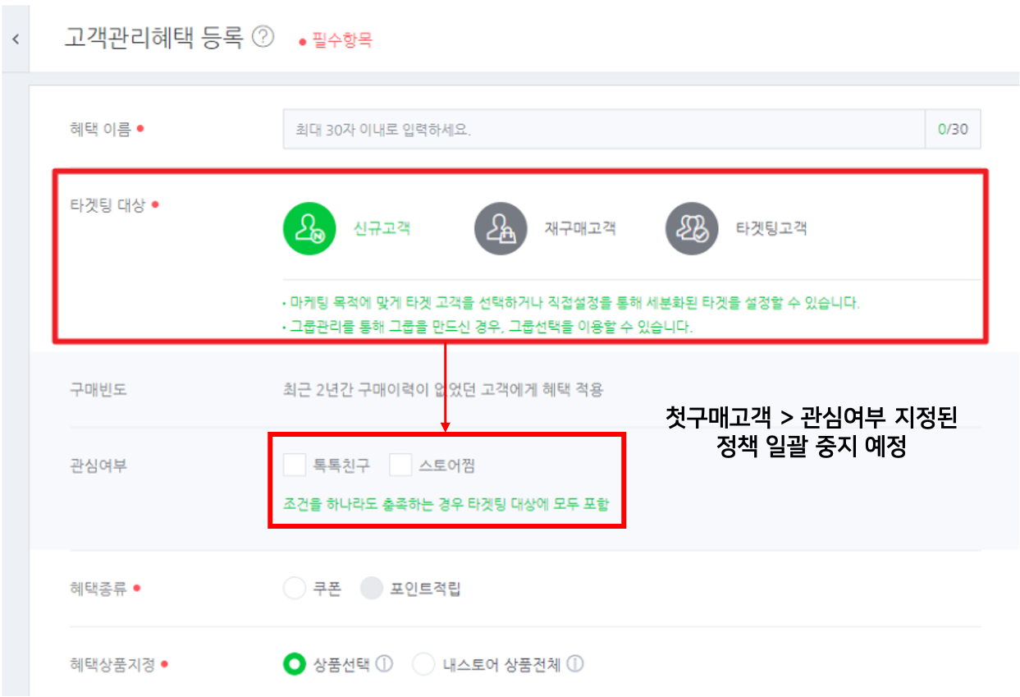Choose the 쿠폰 radio button
Image resolution: width=1020 pixels, height=697 pixels.
(x=294, y=589)
